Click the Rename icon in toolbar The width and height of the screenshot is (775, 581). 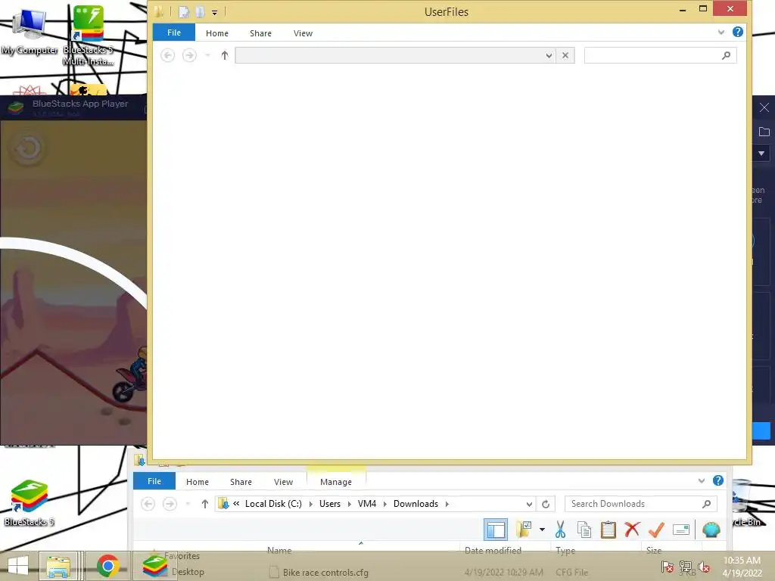(x=681, y=530)
